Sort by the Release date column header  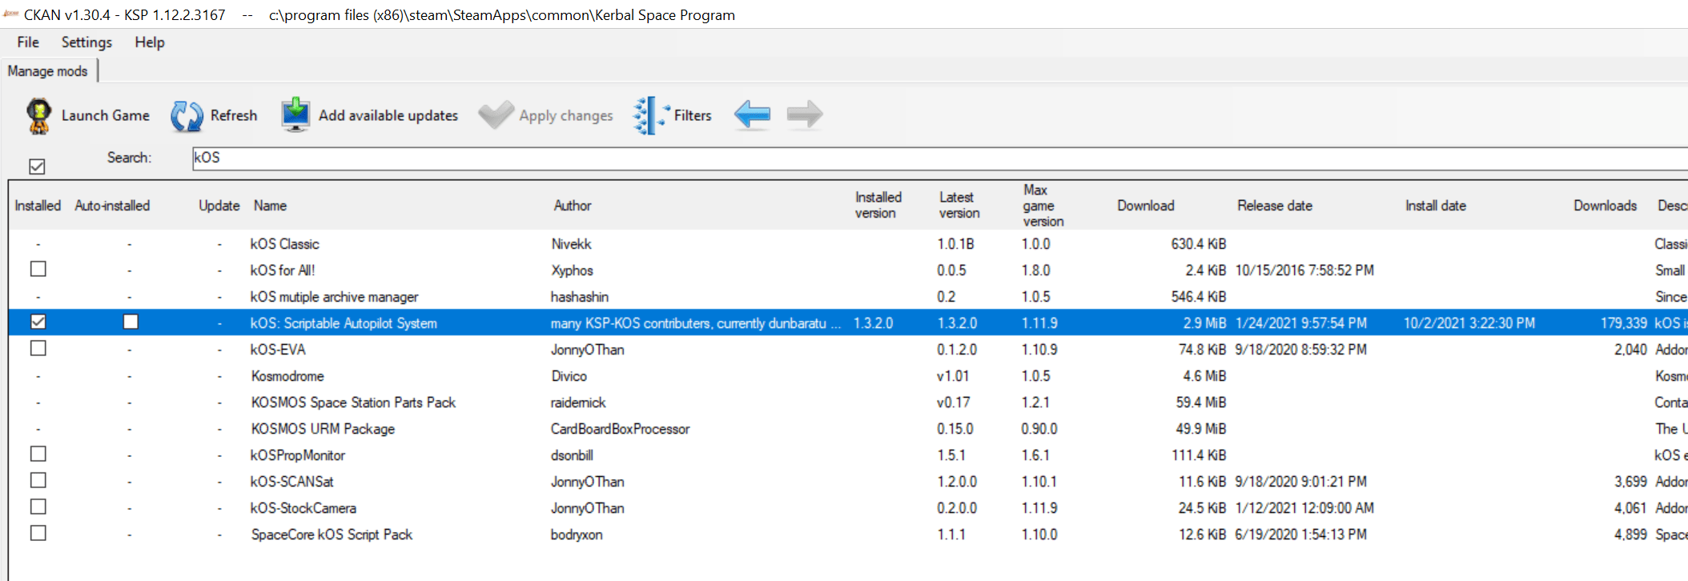coord(1275,206)
